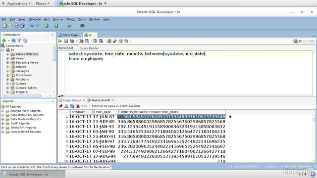Screen dimensions: 317x178
Task: Expand the Tables (Filtered) tree node
Action: [8, 54]
